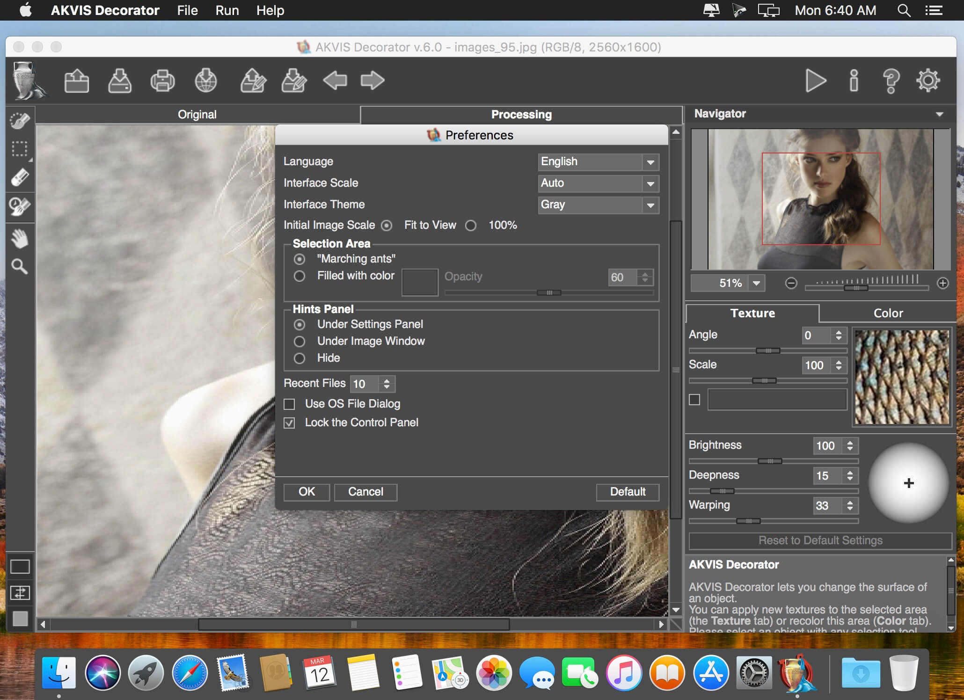Viewport: 964px width, 700px height.
Task: Click the Undo left arrow icon
Action: pyautogui.click(x=335, y=80)
